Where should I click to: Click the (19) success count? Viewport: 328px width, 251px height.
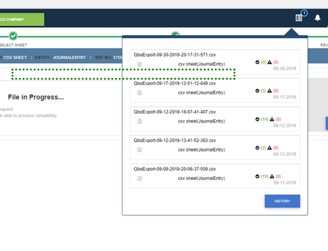click(265, 176)
